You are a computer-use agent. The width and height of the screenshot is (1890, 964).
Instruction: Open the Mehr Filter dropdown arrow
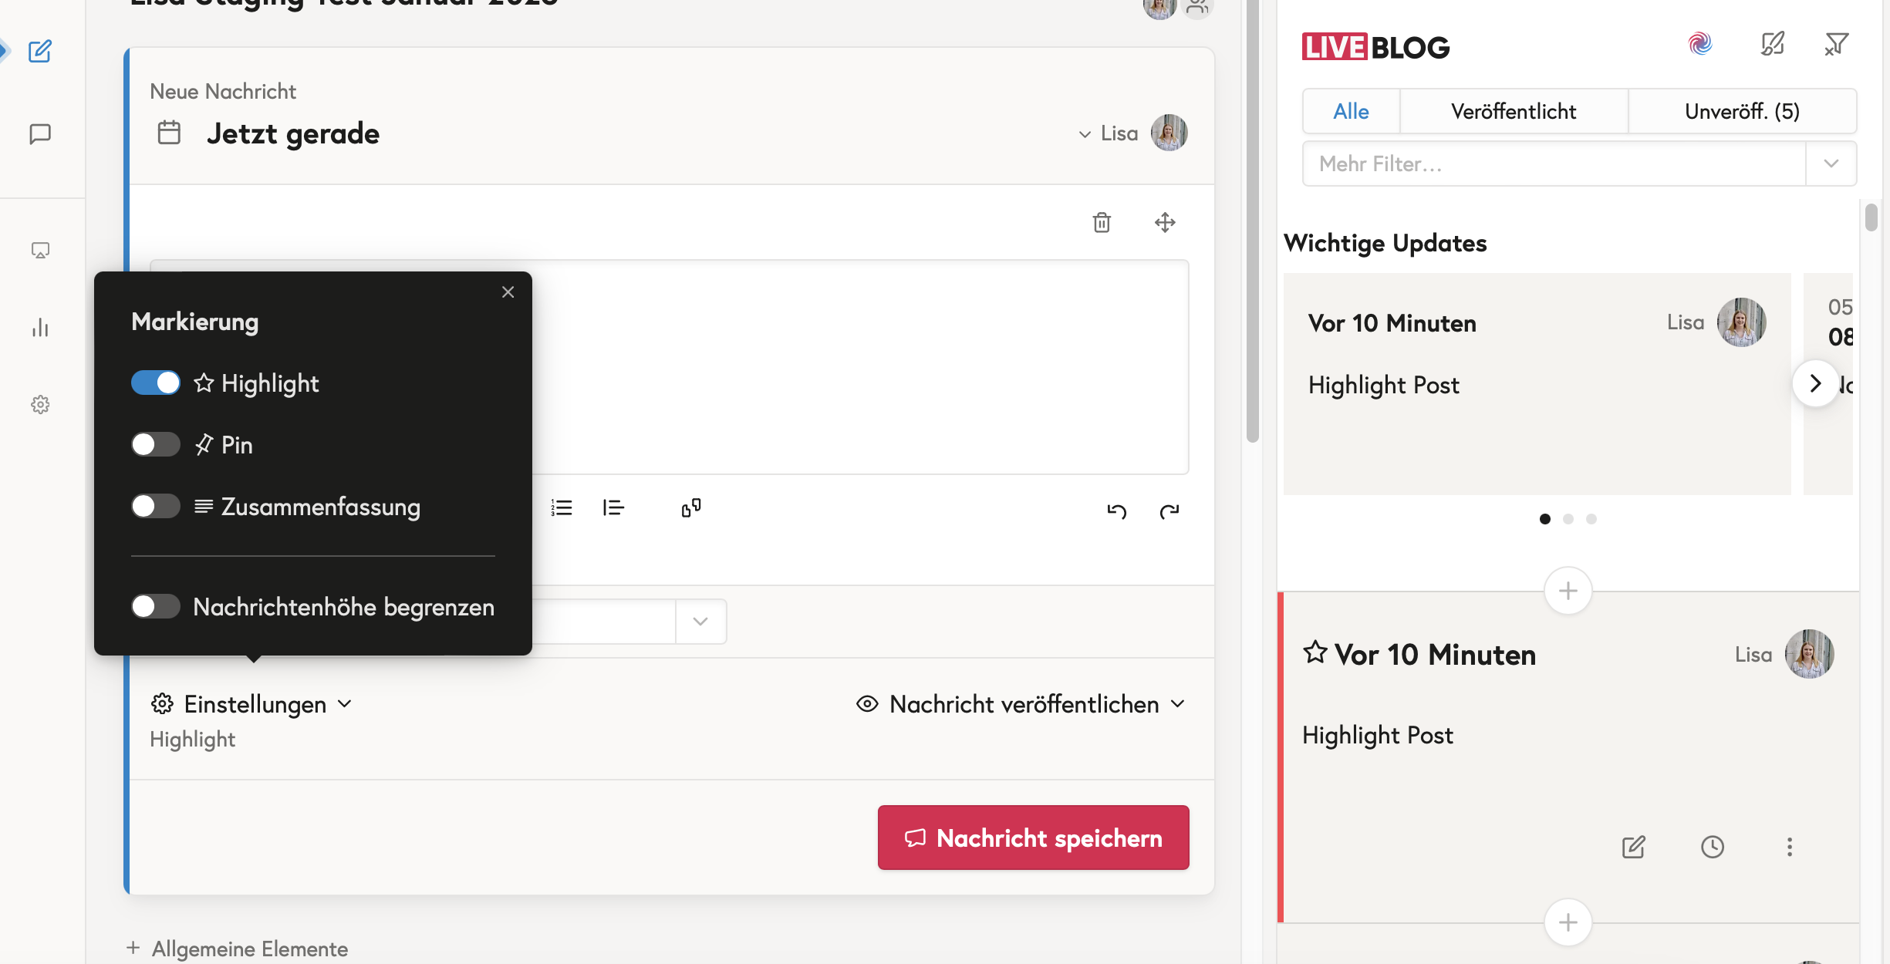pos(1831,163)
